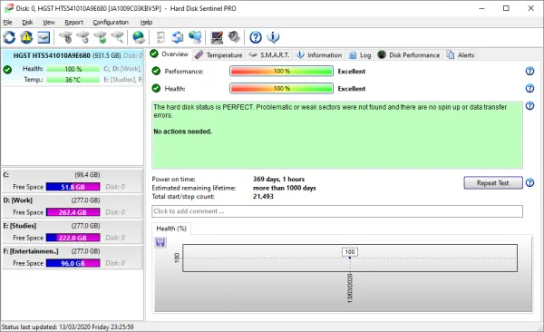This screenshot has height=332, width=544.
Task: Open the Disk menu
Action: pos(27,23)
